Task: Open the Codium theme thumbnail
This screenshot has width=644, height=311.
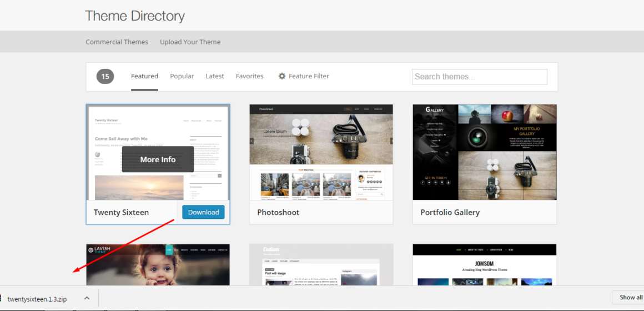Action: [321, 265]
